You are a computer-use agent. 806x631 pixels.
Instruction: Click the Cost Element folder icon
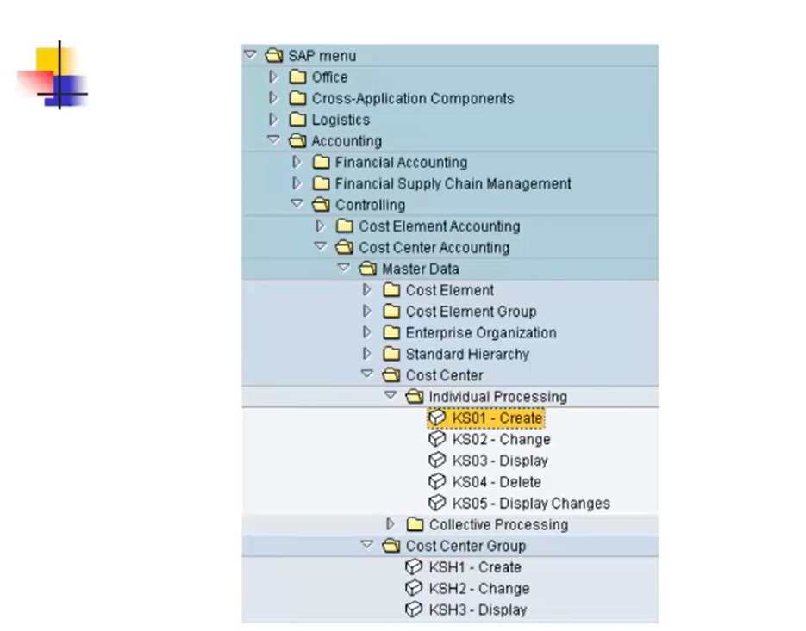coord(391,290)
